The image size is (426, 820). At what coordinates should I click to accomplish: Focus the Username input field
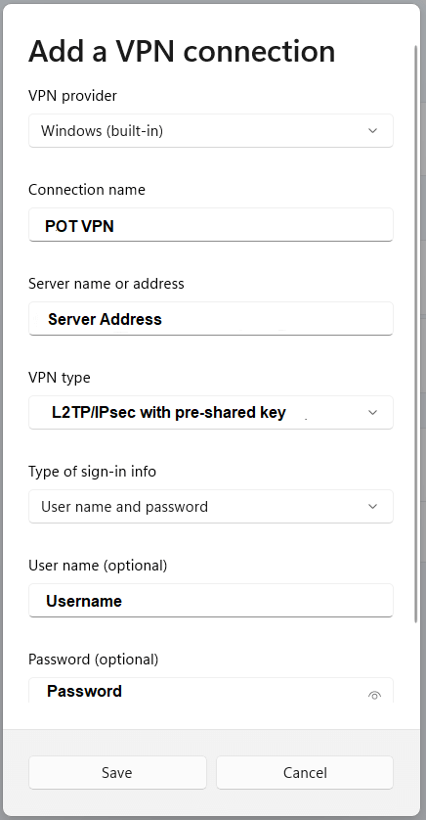(211, 601)
